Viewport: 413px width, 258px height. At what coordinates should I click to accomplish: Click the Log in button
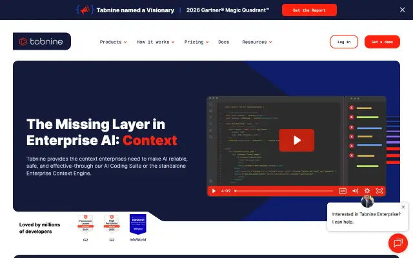pos(344,41)
